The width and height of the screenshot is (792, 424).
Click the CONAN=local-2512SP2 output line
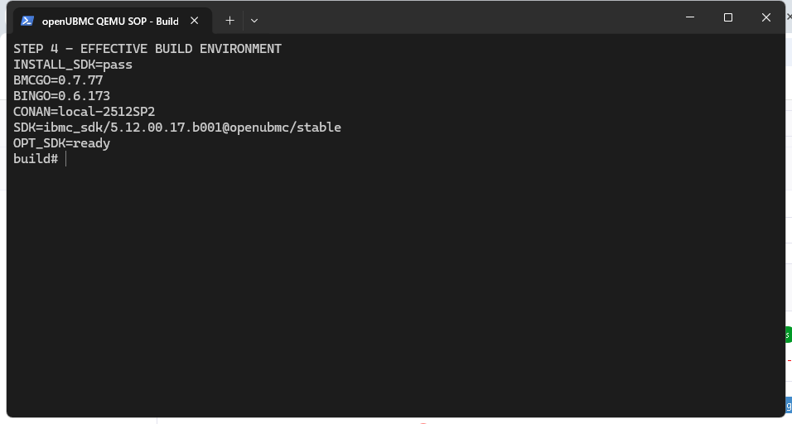(85, 112)
